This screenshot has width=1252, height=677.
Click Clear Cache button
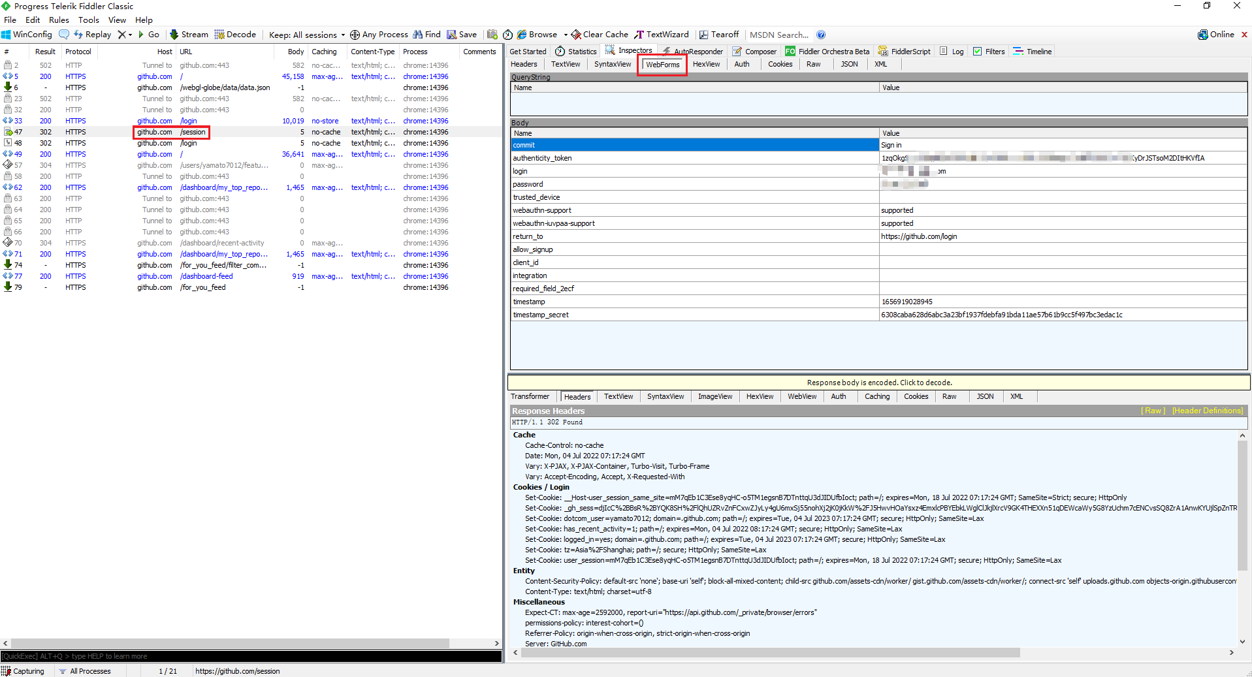[600, 35]
